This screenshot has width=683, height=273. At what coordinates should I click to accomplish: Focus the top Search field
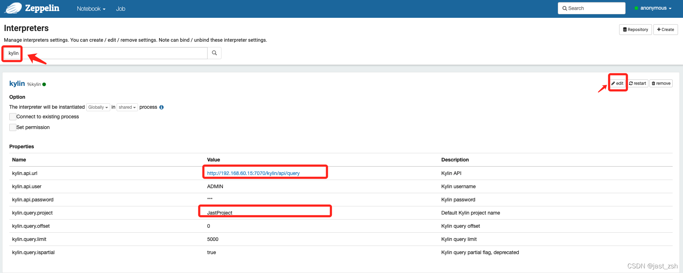[x=591, y=8]
